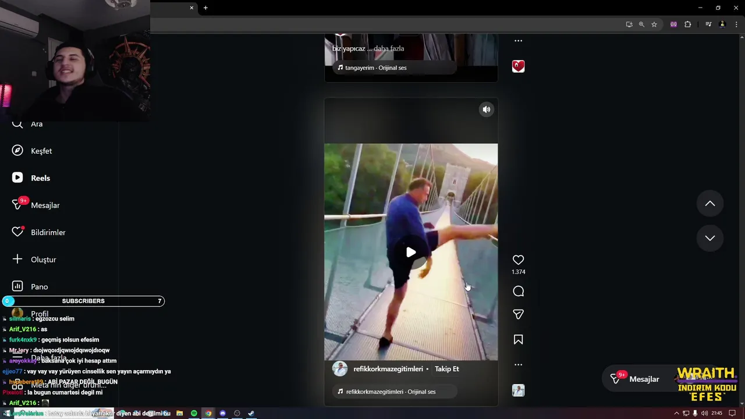Open the red audio thumbnail of the tangayerim reel

(518, 66)
